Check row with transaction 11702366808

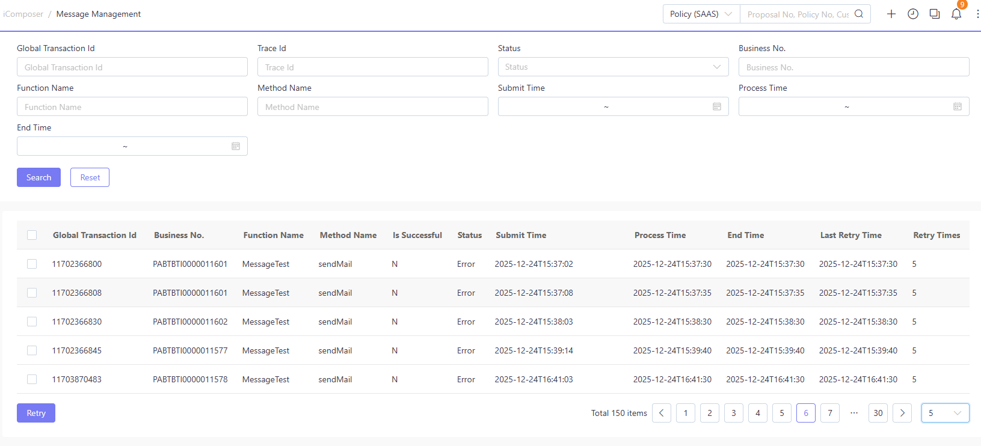tap(32, 293)
